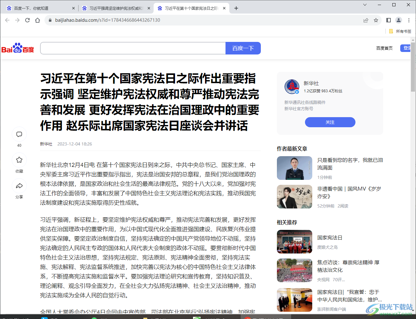Click the 1.2亿获赞 983.4万粉丝 stats

[x=323, y=91]
